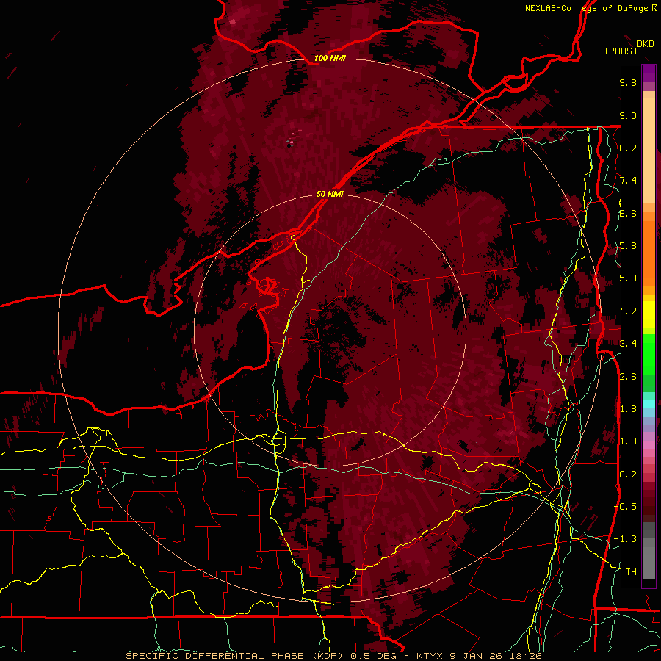Image resolution: width=661 pixels, height=661 pixels.
Task: Click the bright green segment of the color bar
Action: [x=649, y=355]
